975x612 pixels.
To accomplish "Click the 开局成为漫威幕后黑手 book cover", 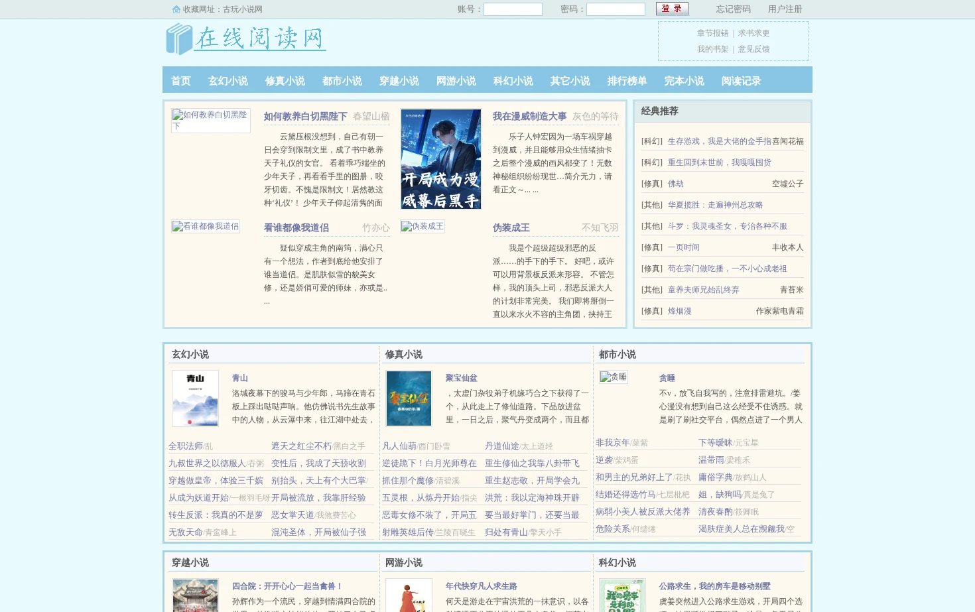I will (441, 159).
